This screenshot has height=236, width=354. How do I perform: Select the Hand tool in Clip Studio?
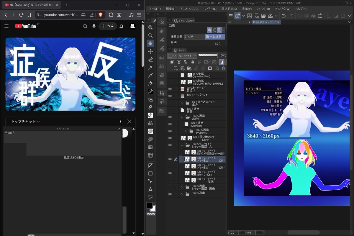tap(150, 43)
